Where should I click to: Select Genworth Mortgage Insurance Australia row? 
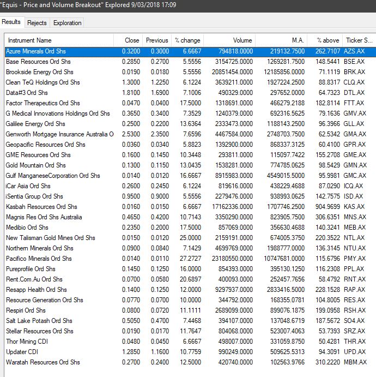(x=190, y=134)
